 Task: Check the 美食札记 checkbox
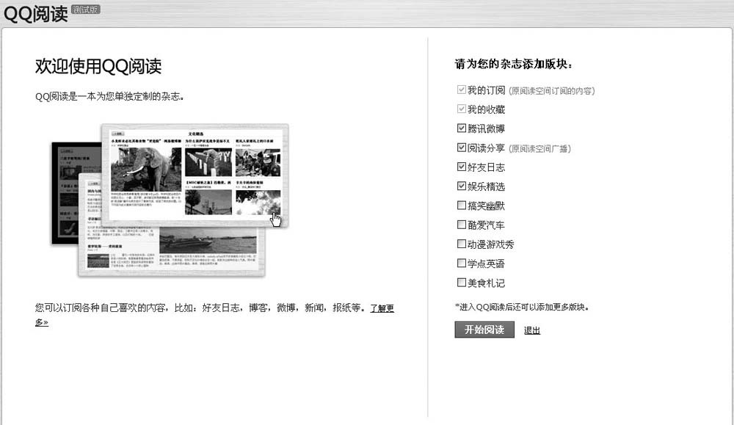click(x=461, y=283)
